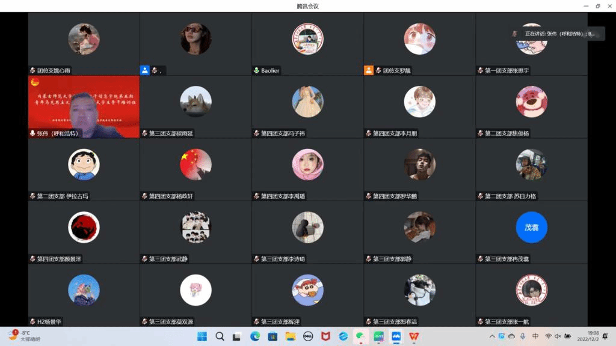The image size is (616, 346).
Task: Open File Explorer from the taskbar
Action: click(290, 336)
